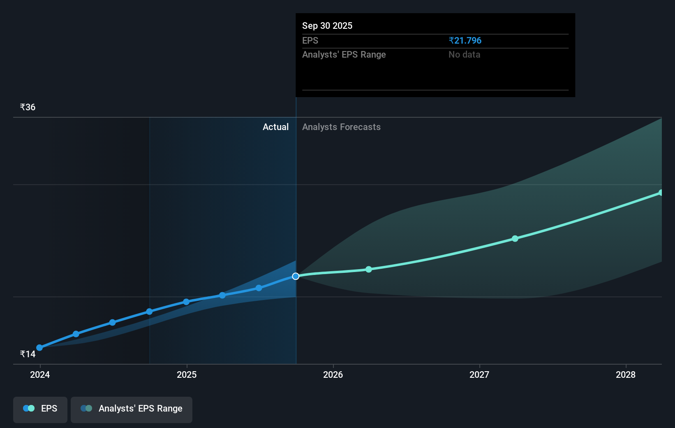
Task: Click the dot icon in Analysts' EPS Range legend
Action: point(87,408)
